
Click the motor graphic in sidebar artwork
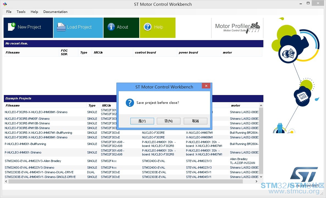[x=288, y=54]
